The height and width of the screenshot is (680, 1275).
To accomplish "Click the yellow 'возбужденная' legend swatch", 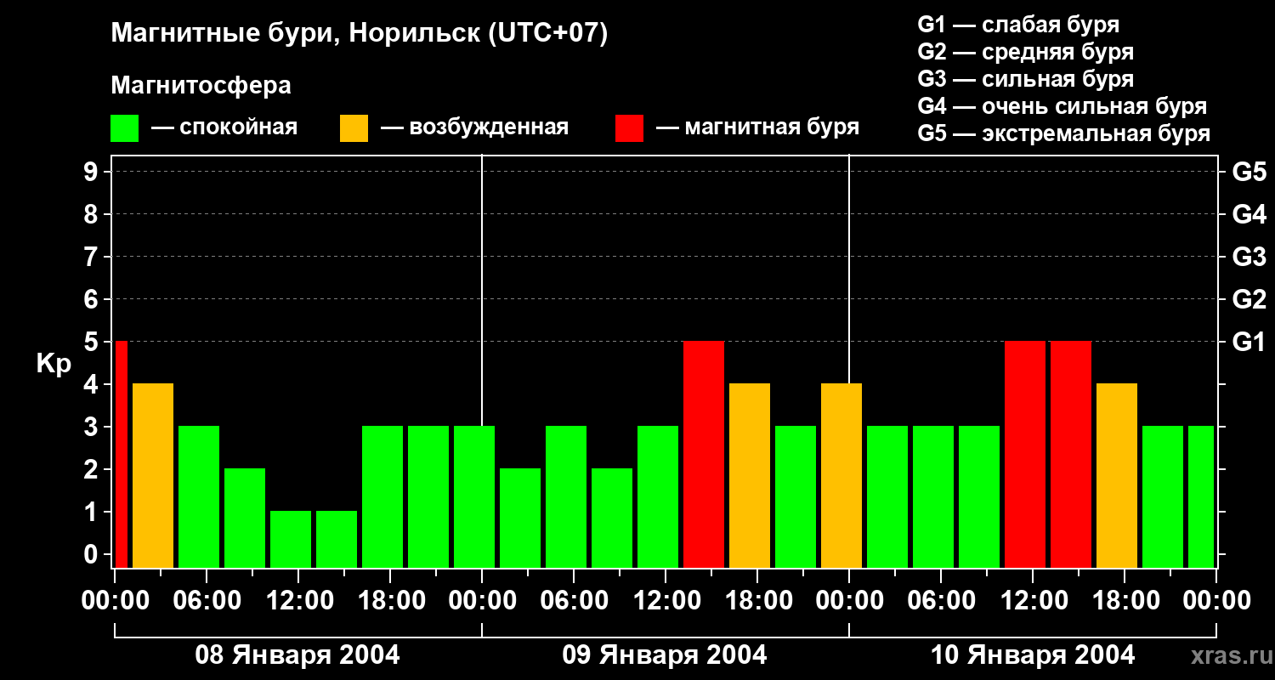I will [354, 128].
